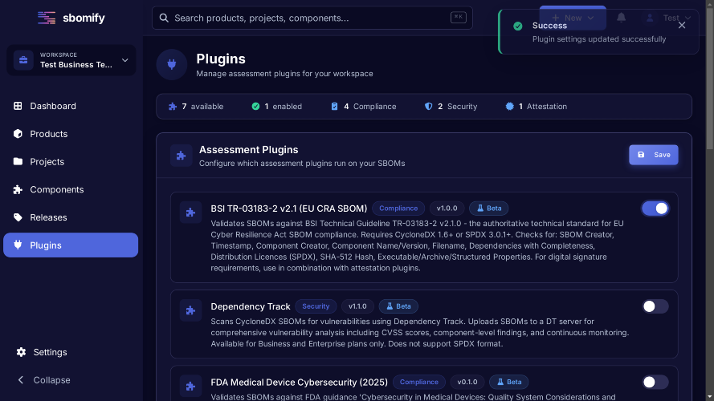Viewport: 714px width, 401px height.
Task: Enable the Dependency Track plugin toggle
Action: pos(655,306)
